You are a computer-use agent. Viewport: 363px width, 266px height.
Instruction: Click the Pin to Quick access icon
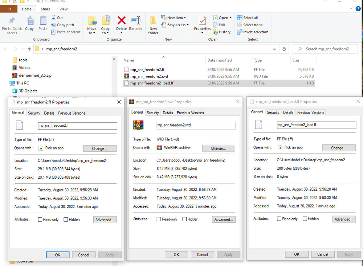click(12, 21)
